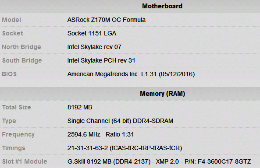Select the BIOS label
The image size is (260, 168).
(x=9, y=74)
